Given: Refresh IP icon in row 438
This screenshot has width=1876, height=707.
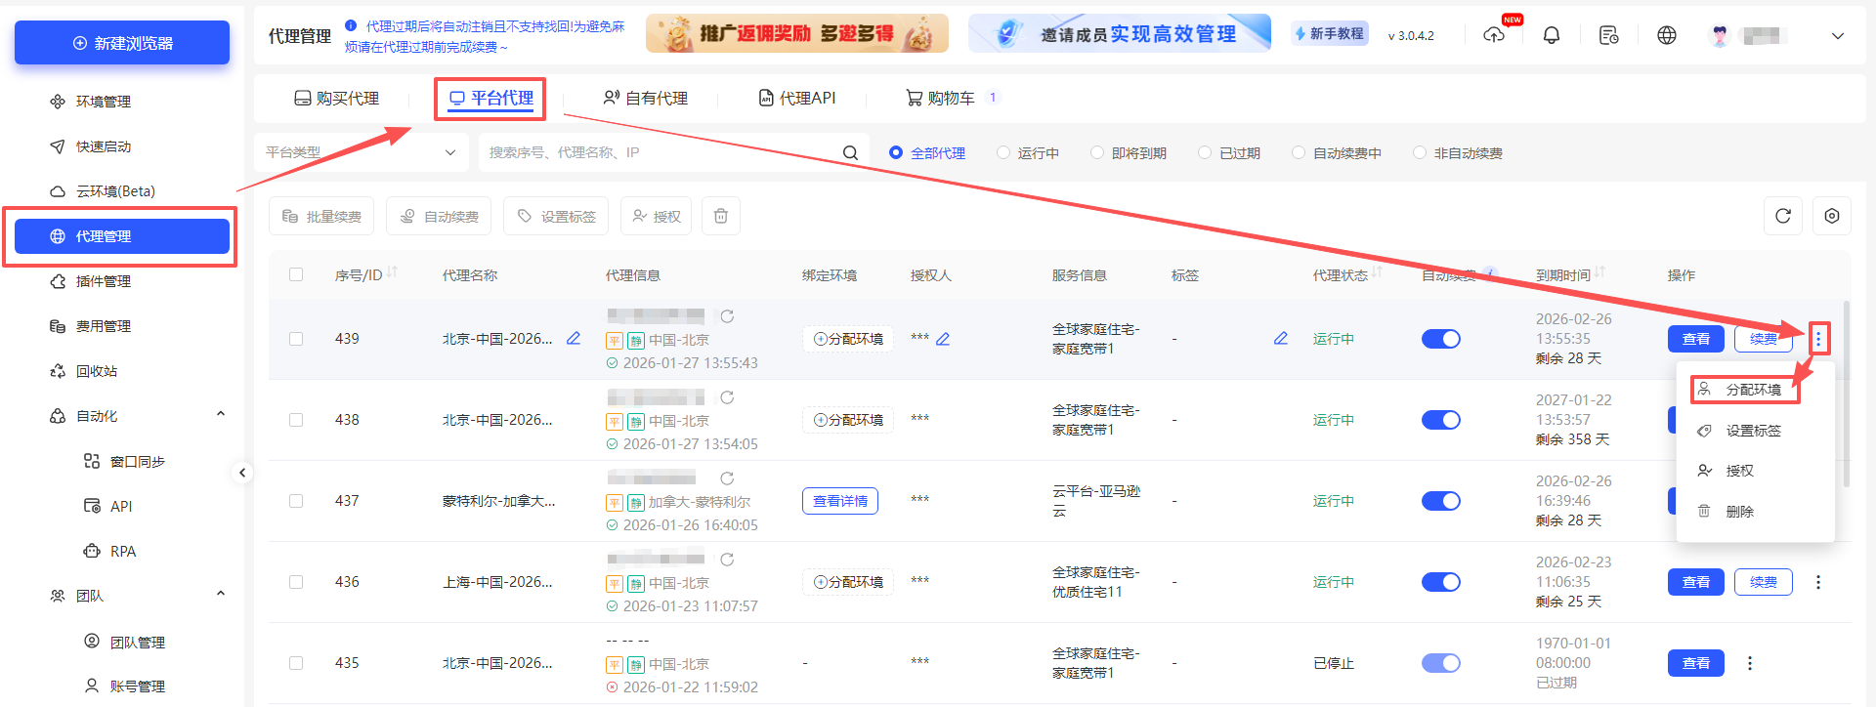Looking at the screenshot, I should (727, 397).
